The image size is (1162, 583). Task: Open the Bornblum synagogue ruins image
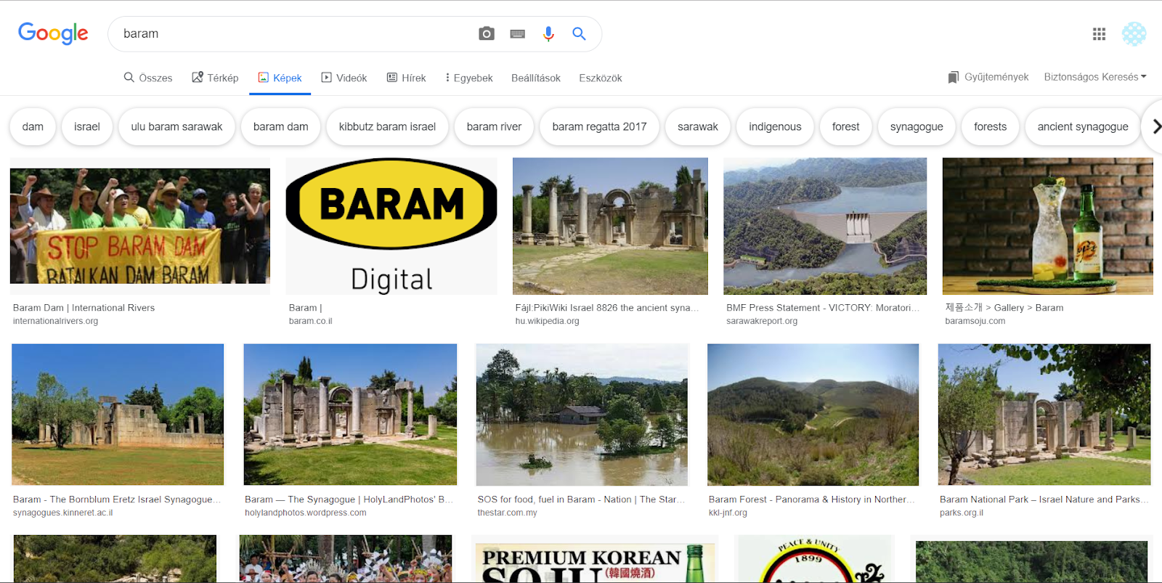click(118, 415)
